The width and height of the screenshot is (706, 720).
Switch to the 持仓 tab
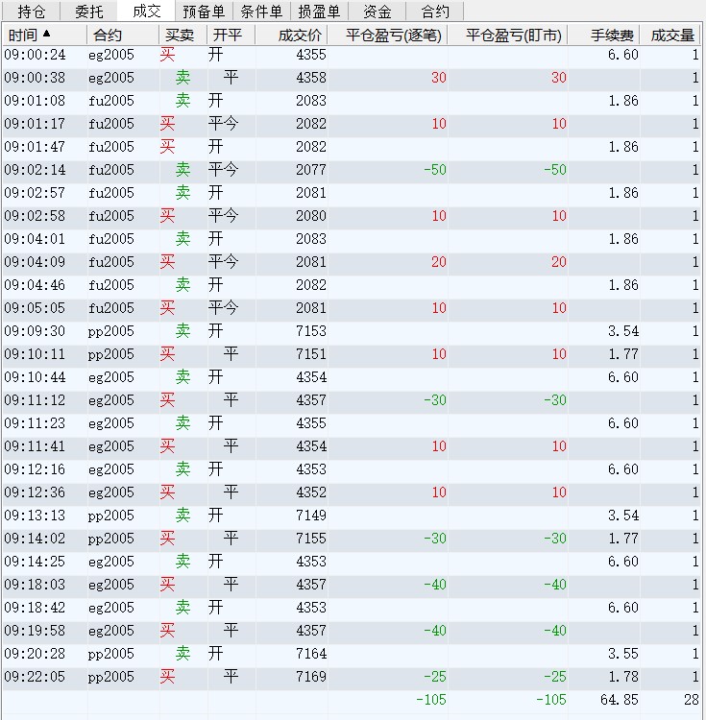[x=31, y=11]
